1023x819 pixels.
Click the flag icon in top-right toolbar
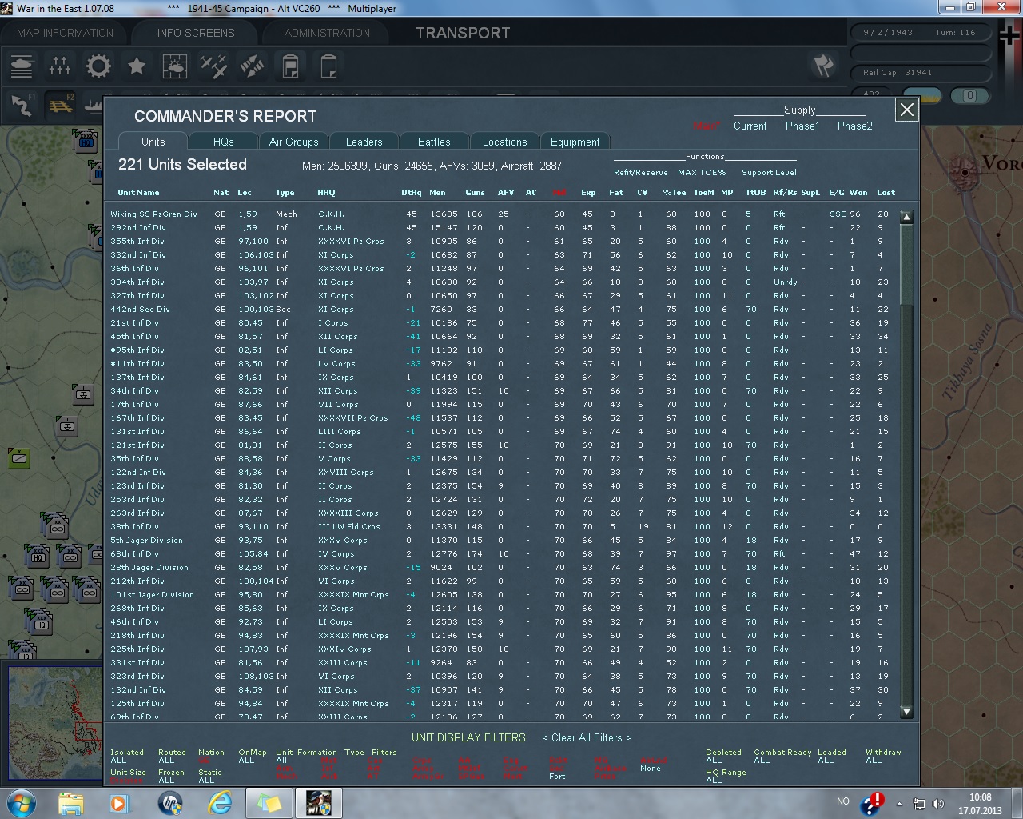pos(823,66)
